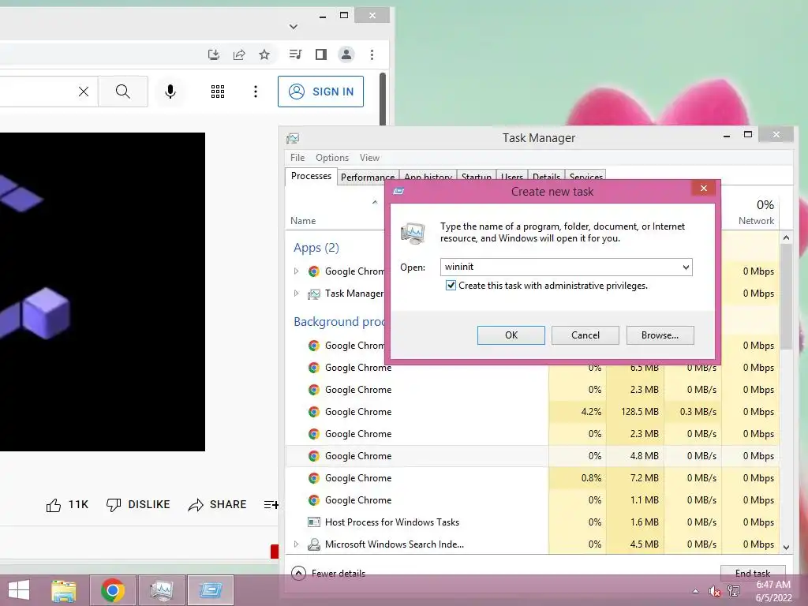The image size is (808, 606).
Task: Select the Create new task taskbar icon
Action: (210, 590)
